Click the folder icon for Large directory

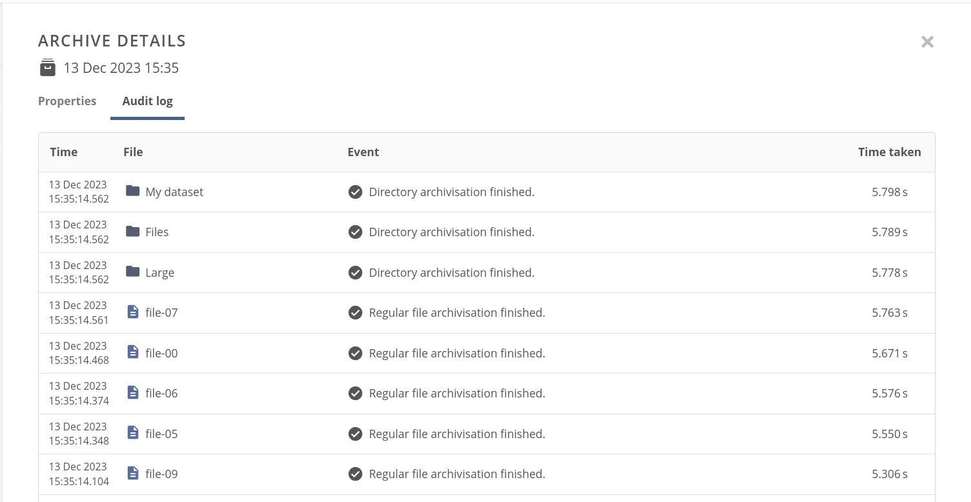133,272
